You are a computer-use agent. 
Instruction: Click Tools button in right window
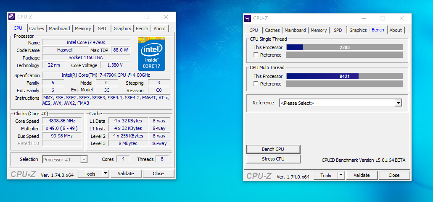(326, 175)
